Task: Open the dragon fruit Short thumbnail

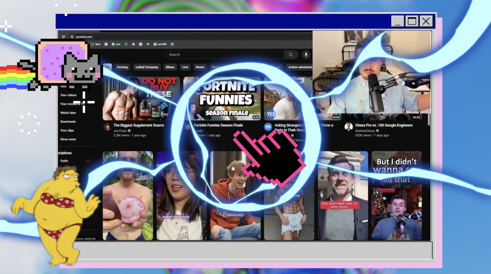Action: point(128,195)
